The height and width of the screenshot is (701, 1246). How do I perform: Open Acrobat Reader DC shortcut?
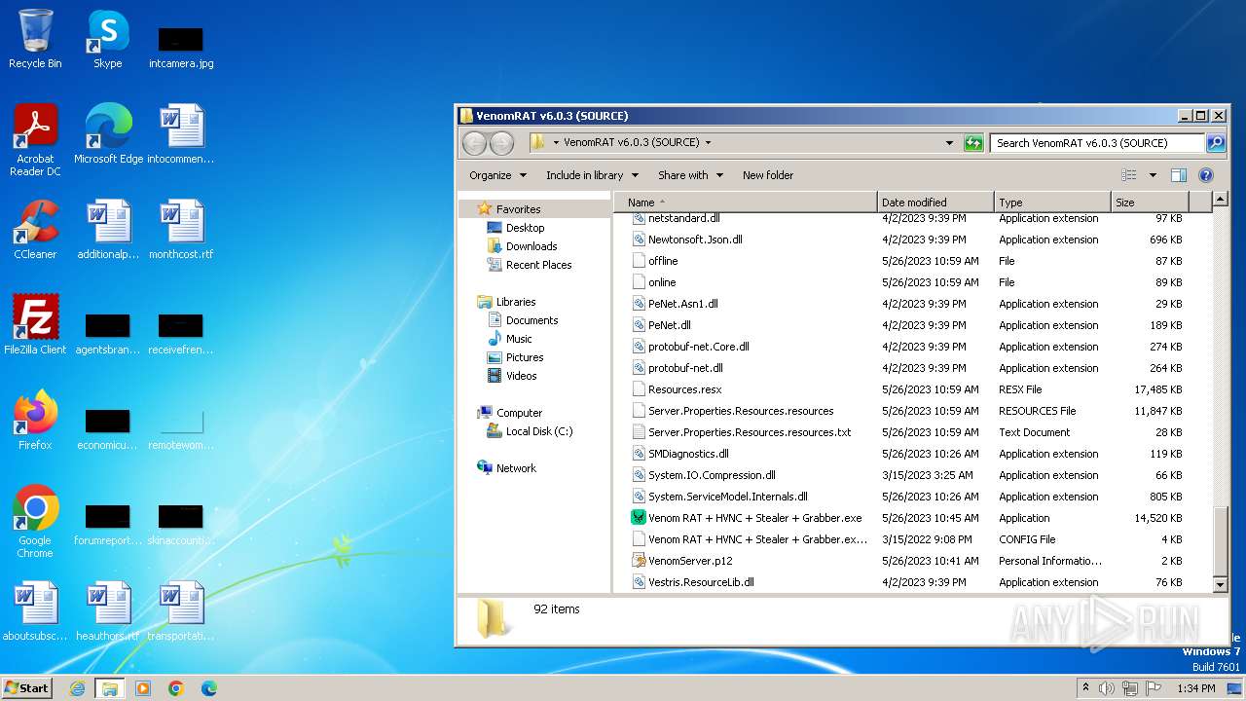[35, 139]
